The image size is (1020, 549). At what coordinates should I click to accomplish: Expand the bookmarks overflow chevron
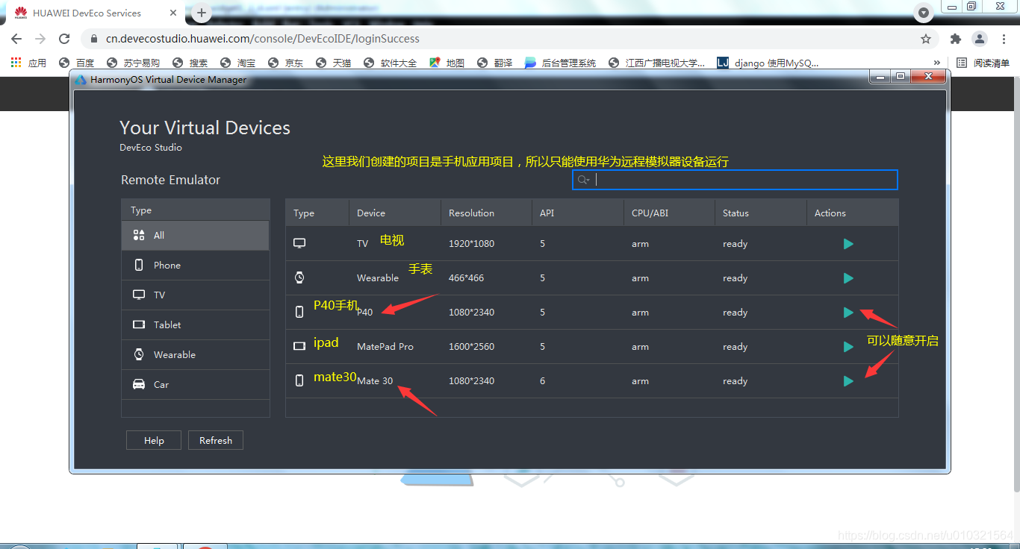(x=937, y=63)
